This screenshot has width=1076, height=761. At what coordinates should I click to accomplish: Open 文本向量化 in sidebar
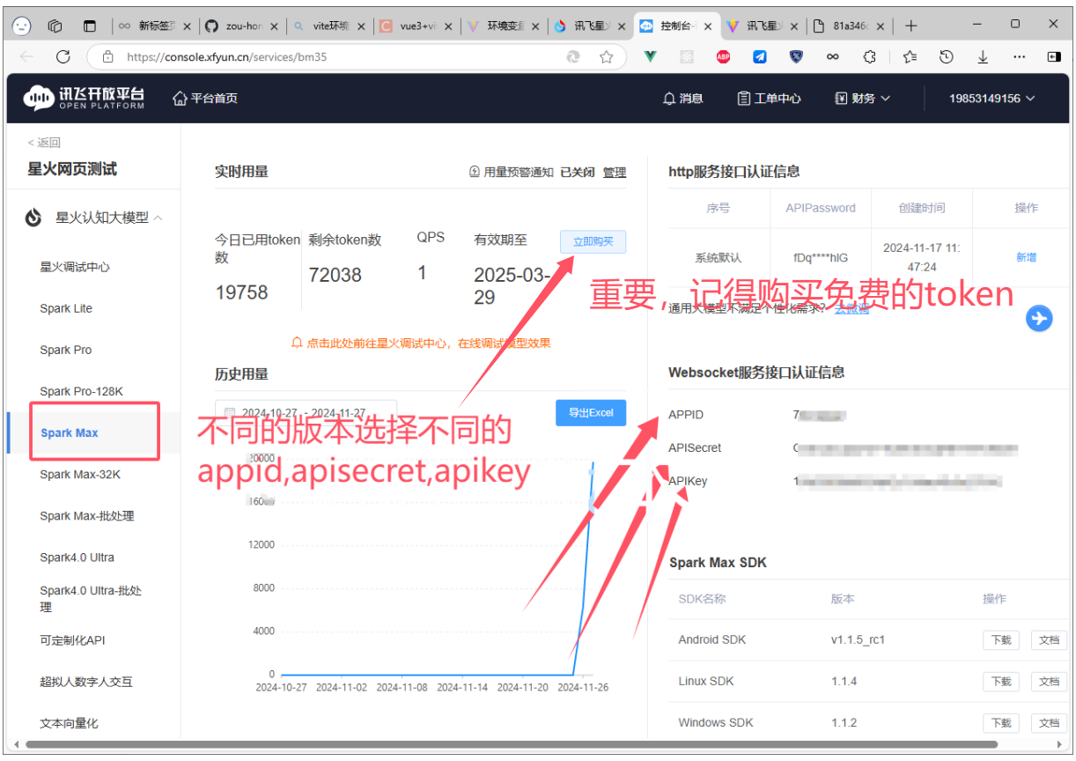coord(69,723)
